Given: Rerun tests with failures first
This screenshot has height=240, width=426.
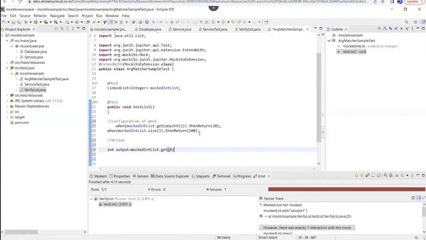Looking at the screenshot, I should click(x=391, y=175).
